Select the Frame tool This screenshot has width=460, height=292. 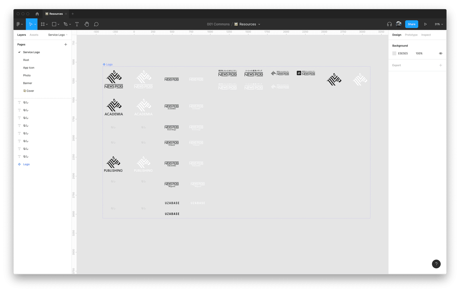click(43, 24)
